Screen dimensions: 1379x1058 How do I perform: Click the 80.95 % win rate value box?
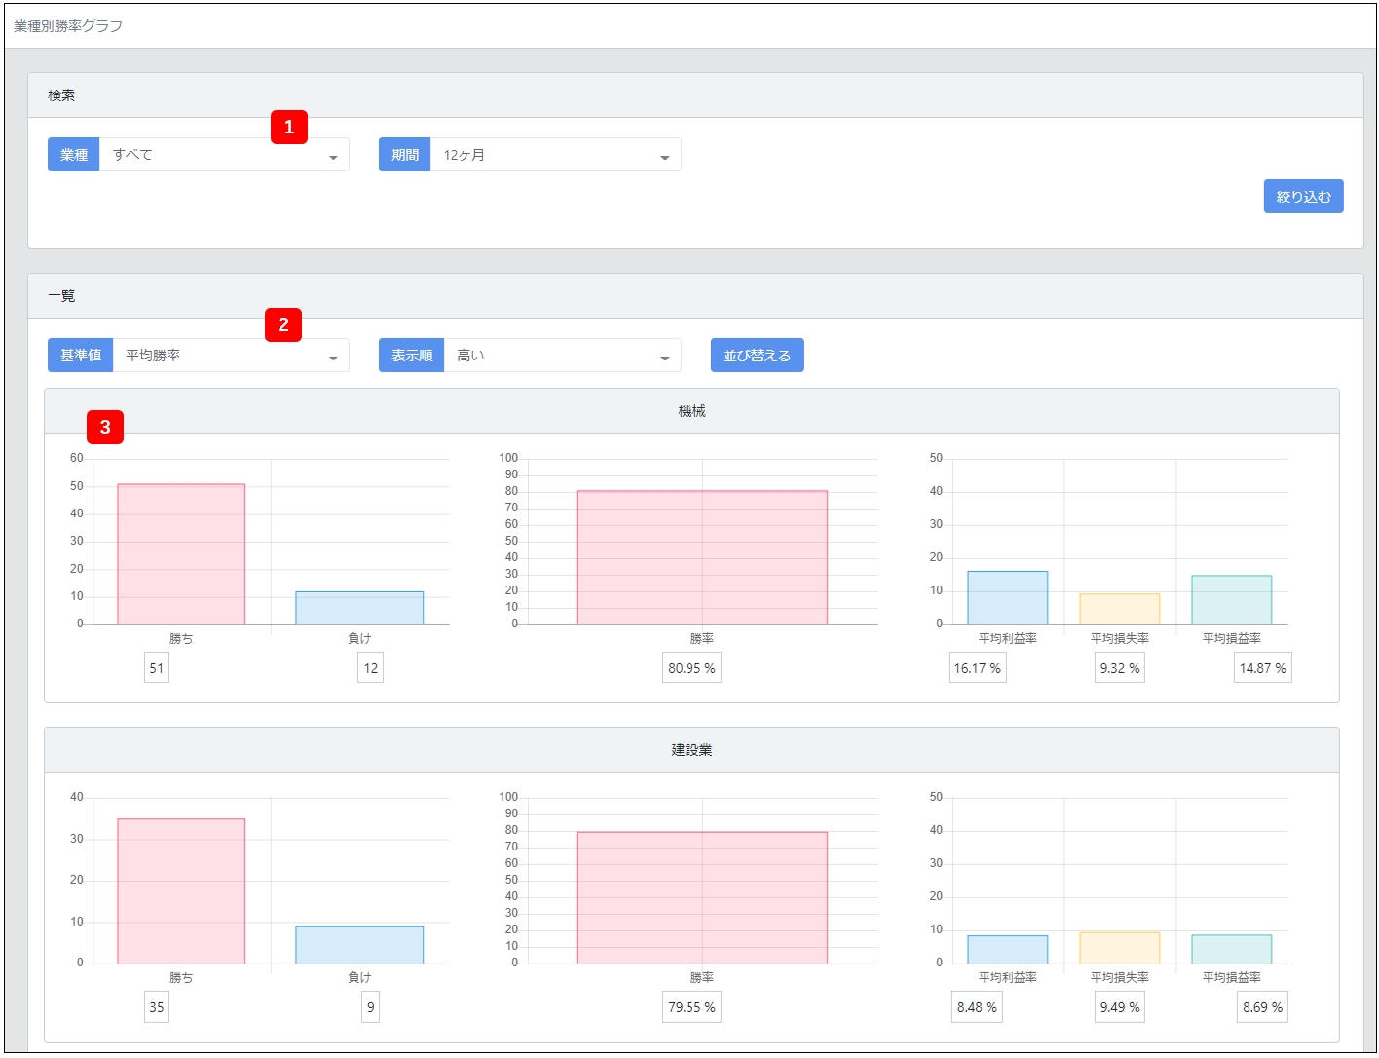(x=691, y=668)
